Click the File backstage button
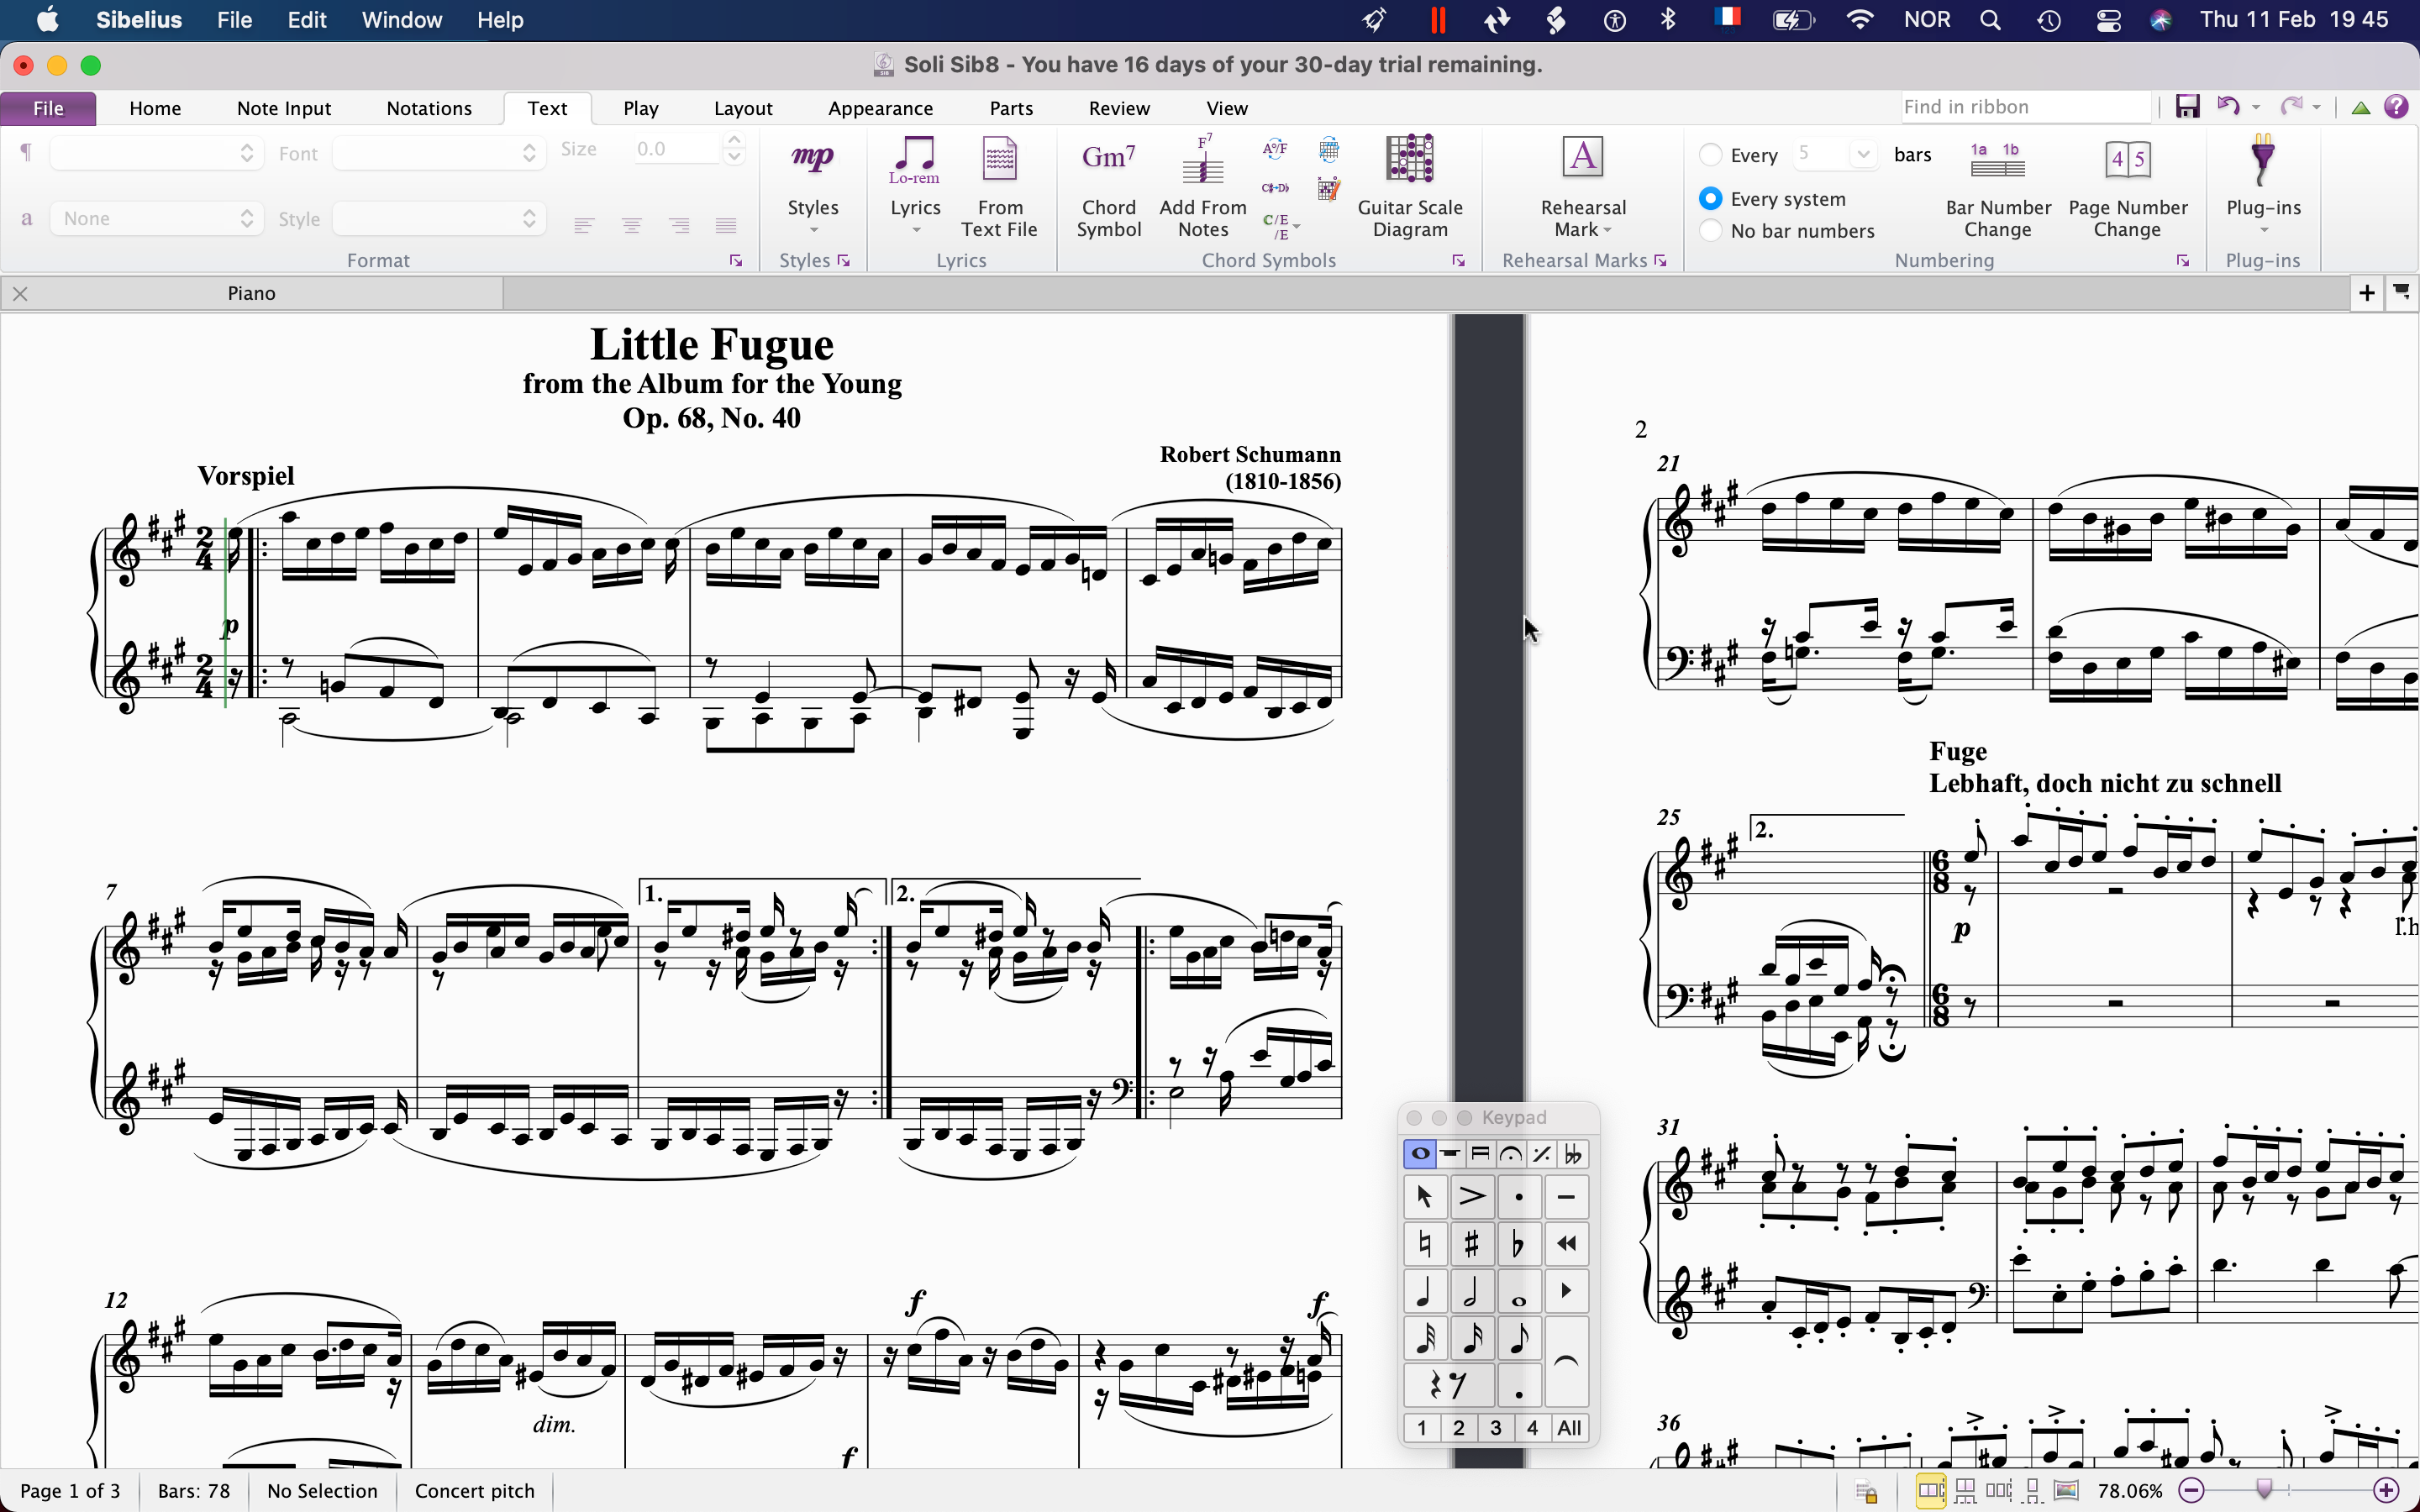This screenshot has height=1512, width=2420. pyautogui.click(x=48, y=108)
